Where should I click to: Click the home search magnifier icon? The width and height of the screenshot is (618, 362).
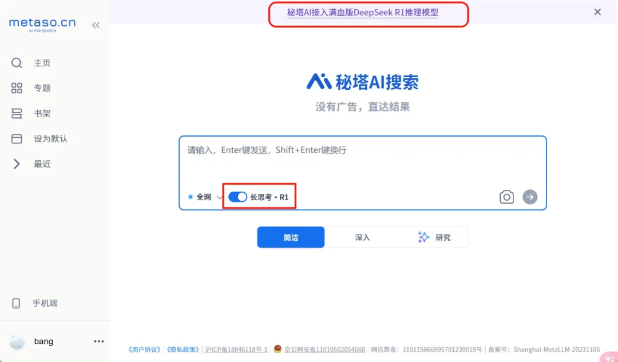(x=17, y=63)
